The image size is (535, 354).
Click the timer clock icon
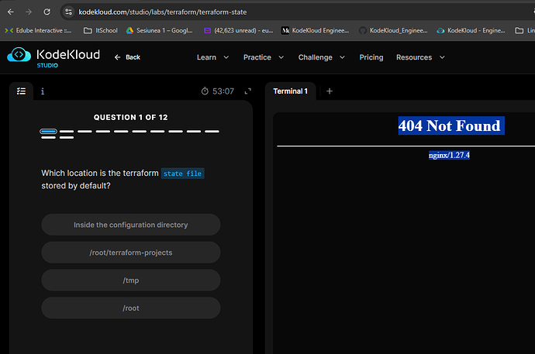205,91
